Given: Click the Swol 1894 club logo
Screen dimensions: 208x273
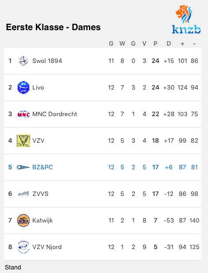Looking at the screenshot, I should [23, 61].
